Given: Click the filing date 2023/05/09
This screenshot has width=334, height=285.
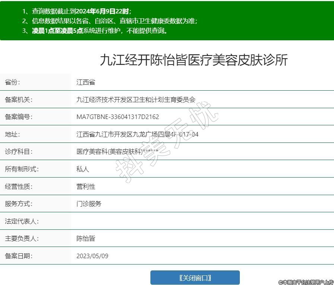Looking at the screenshot, I should coord(92,256).
